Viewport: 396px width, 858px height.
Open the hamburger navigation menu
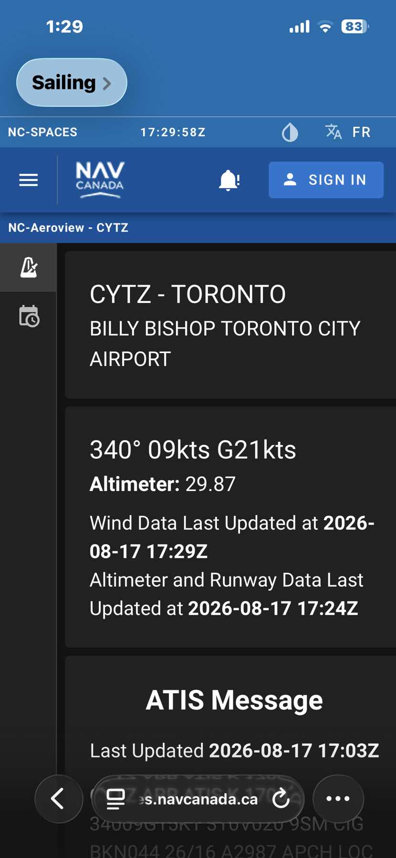pyautogui.click(x=29, y=180)
